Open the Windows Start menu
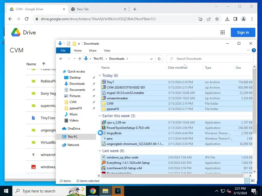The height and width of the screenshot is (196, 262). (x=6, y=191)
